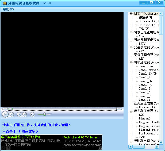This screenshot has height=151, width=165.
Task: Select the Canal_5 channel
Action: (144, 88)
